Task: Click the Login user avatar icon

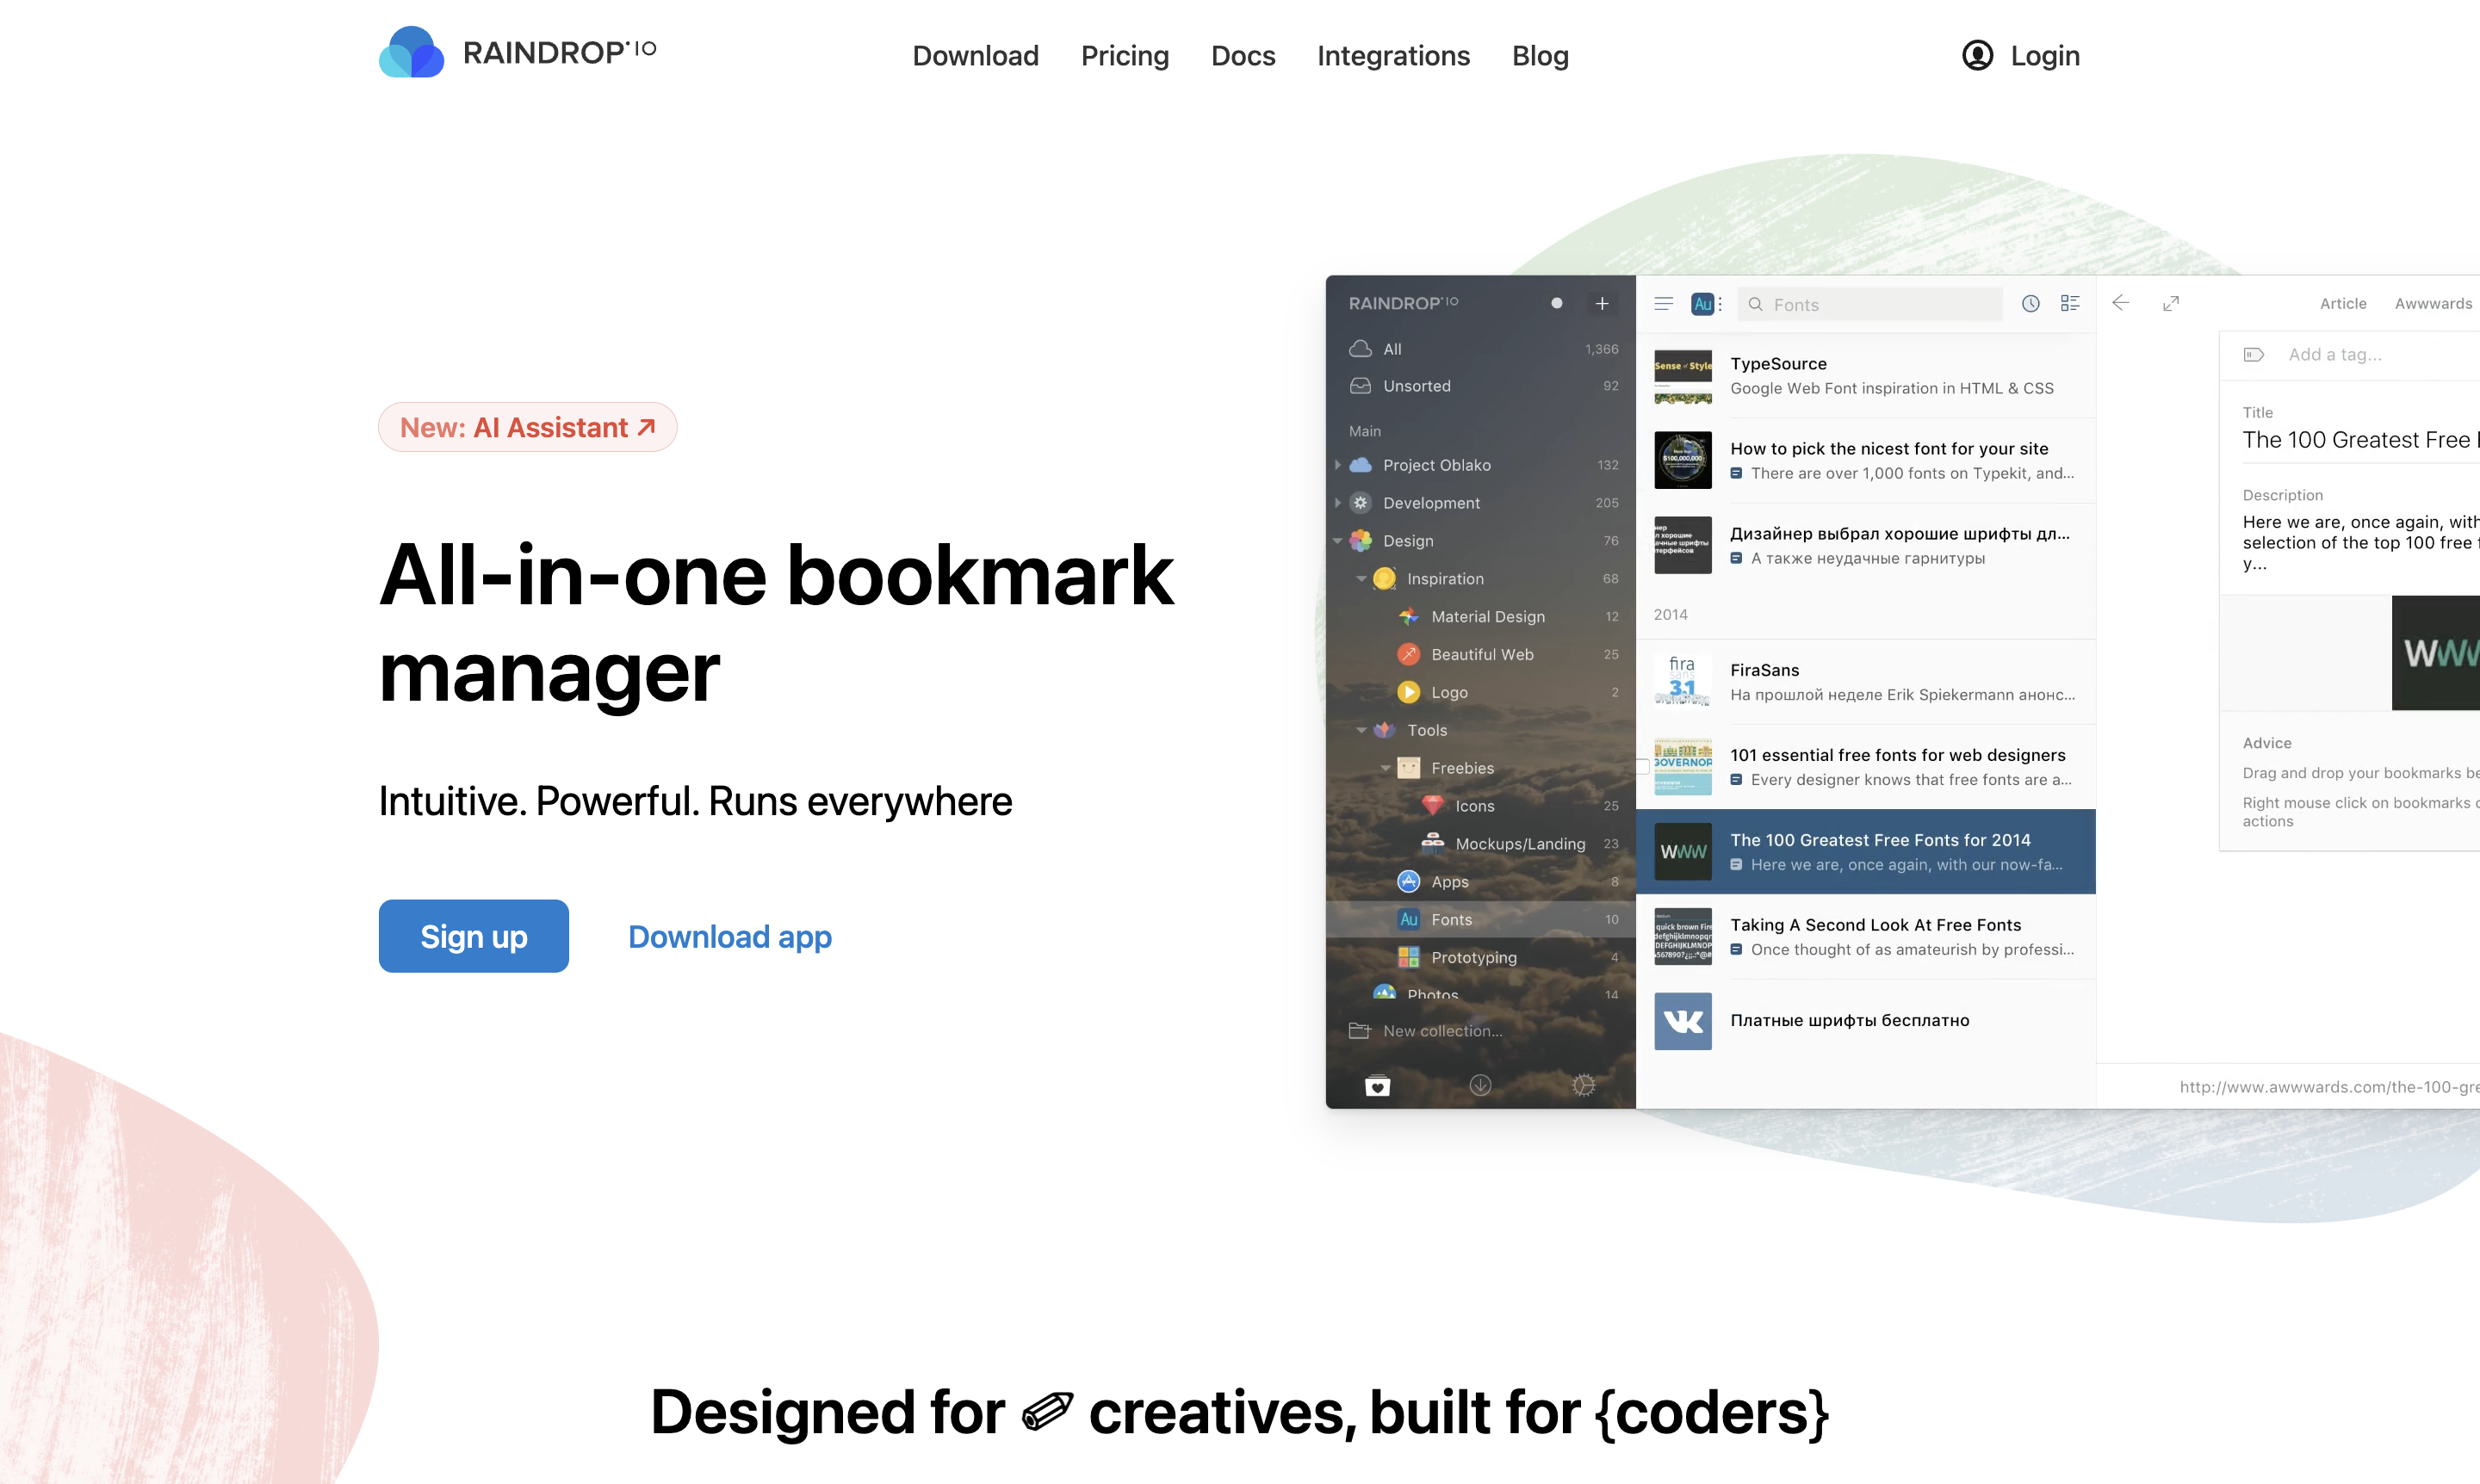Action: (1977, 55)
